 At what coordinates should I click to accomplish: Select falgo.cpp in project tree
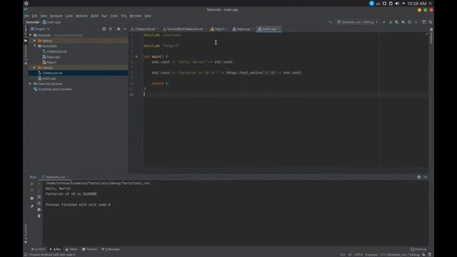(x=51, y=57)
